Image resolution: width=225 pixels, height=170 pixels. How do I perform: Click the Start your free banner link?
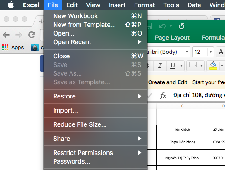pyautogui.click(x=209, y=82)
